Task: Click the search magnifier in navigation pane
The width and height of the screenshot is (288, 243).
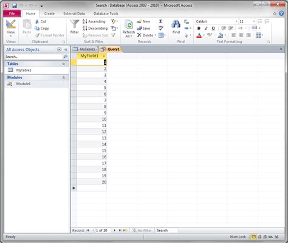Action: tap(66, 57)
